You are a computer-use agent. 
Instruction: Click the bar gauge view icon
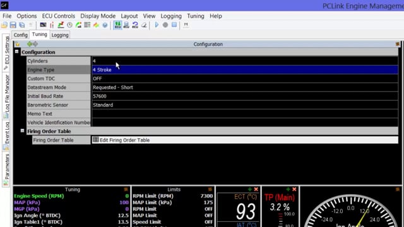[52, 25]
